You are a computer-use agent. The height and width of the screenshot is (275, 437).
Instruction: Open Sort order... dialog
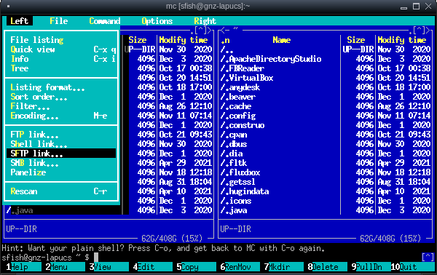[x=61, y=97]
